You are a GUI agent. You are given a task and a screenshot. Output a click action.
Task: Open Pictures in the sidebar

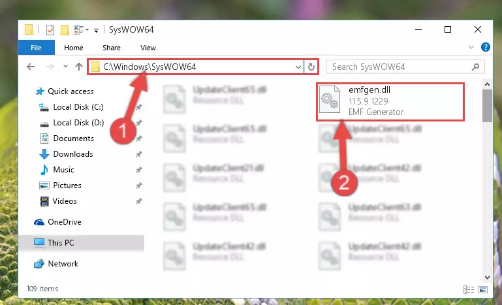[67, 185]
